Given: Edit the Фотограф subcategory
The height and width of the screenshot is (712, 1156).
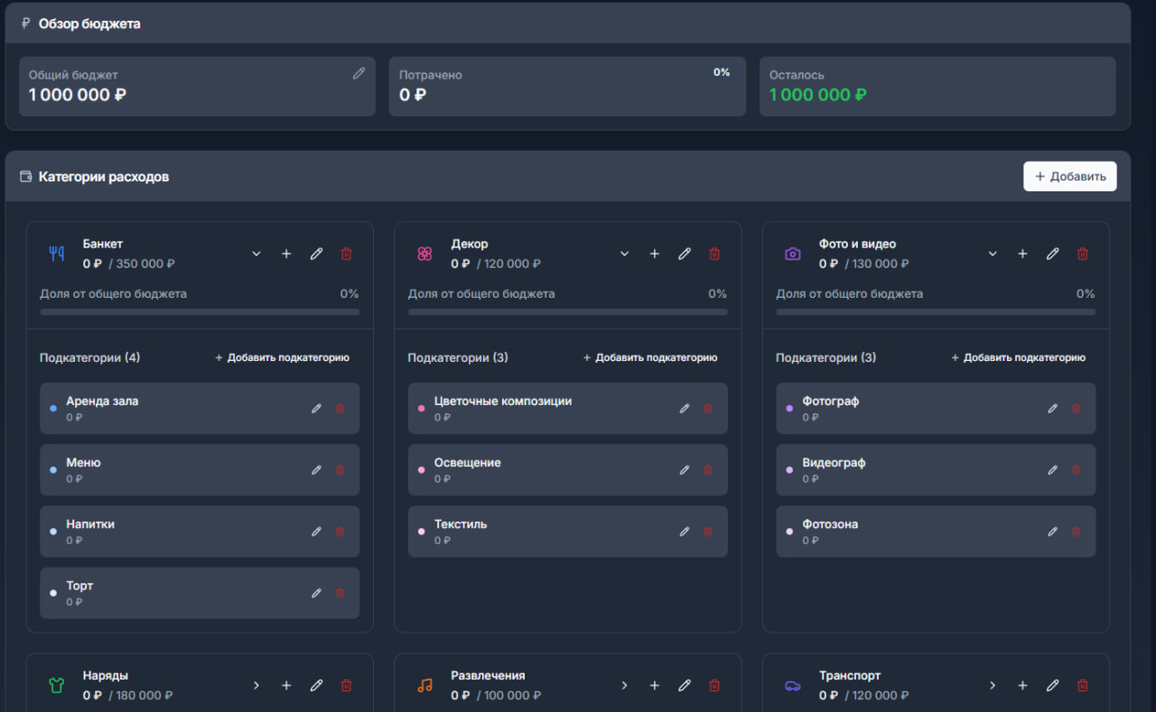Looking at the screenshot, I should [1052, 408].
